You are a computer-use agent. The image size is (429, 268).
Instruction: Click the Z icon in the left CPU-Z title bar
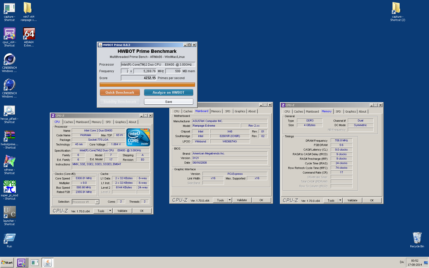point(53,116)
